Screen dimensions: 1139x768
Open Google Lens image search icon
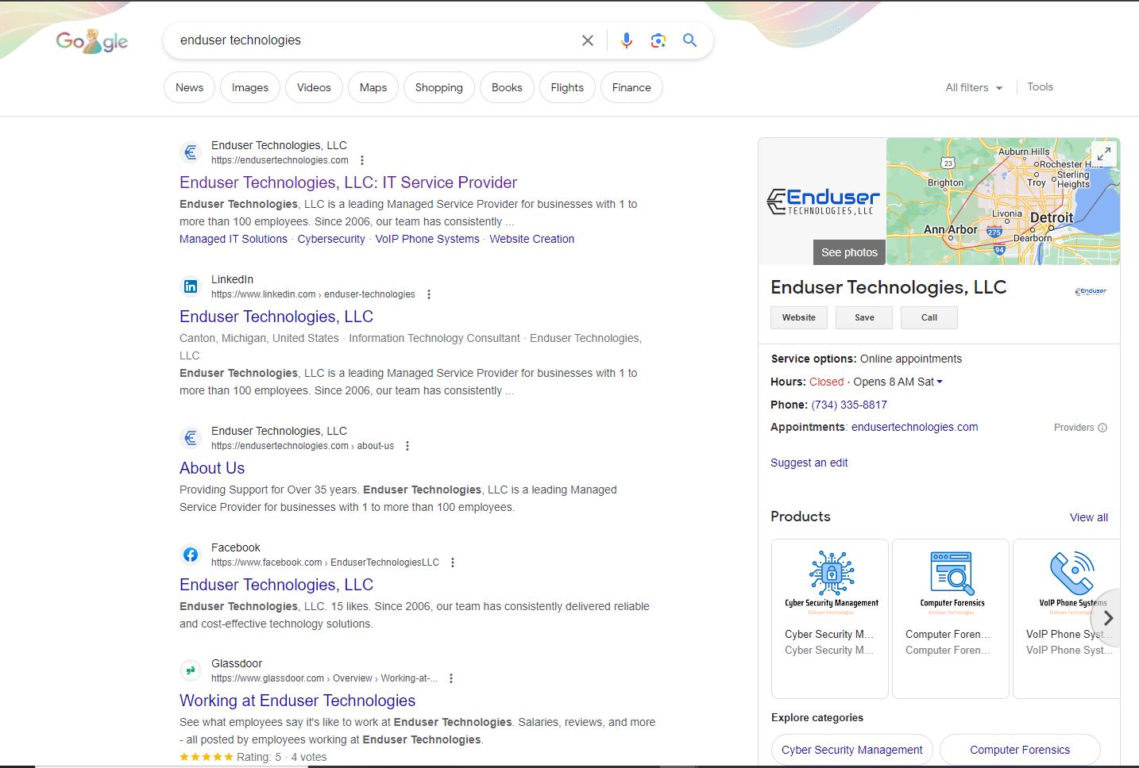point(658,40)
